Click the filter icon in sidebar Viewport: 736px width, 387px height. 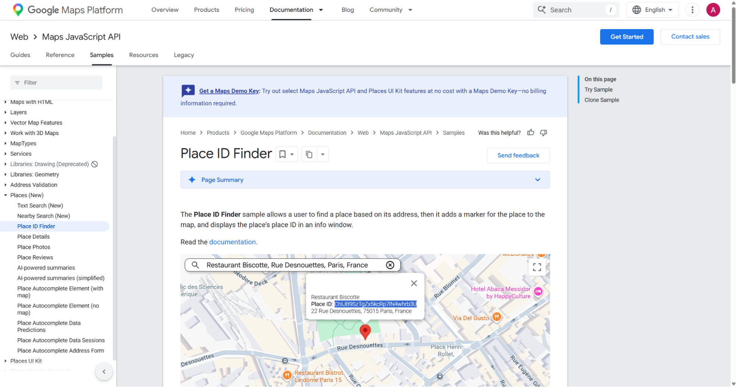(x=17, y=83)
